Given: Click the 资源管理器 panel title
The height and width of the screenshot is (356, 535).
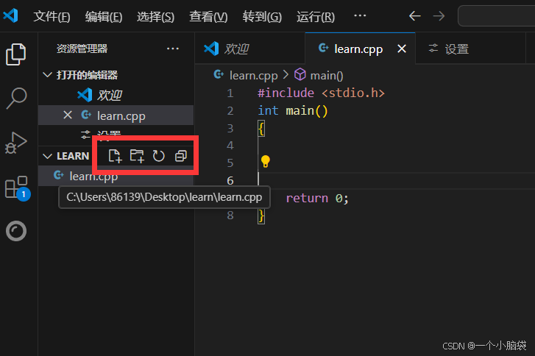Looking at the screenshot, I should click(x=82, y=49).
